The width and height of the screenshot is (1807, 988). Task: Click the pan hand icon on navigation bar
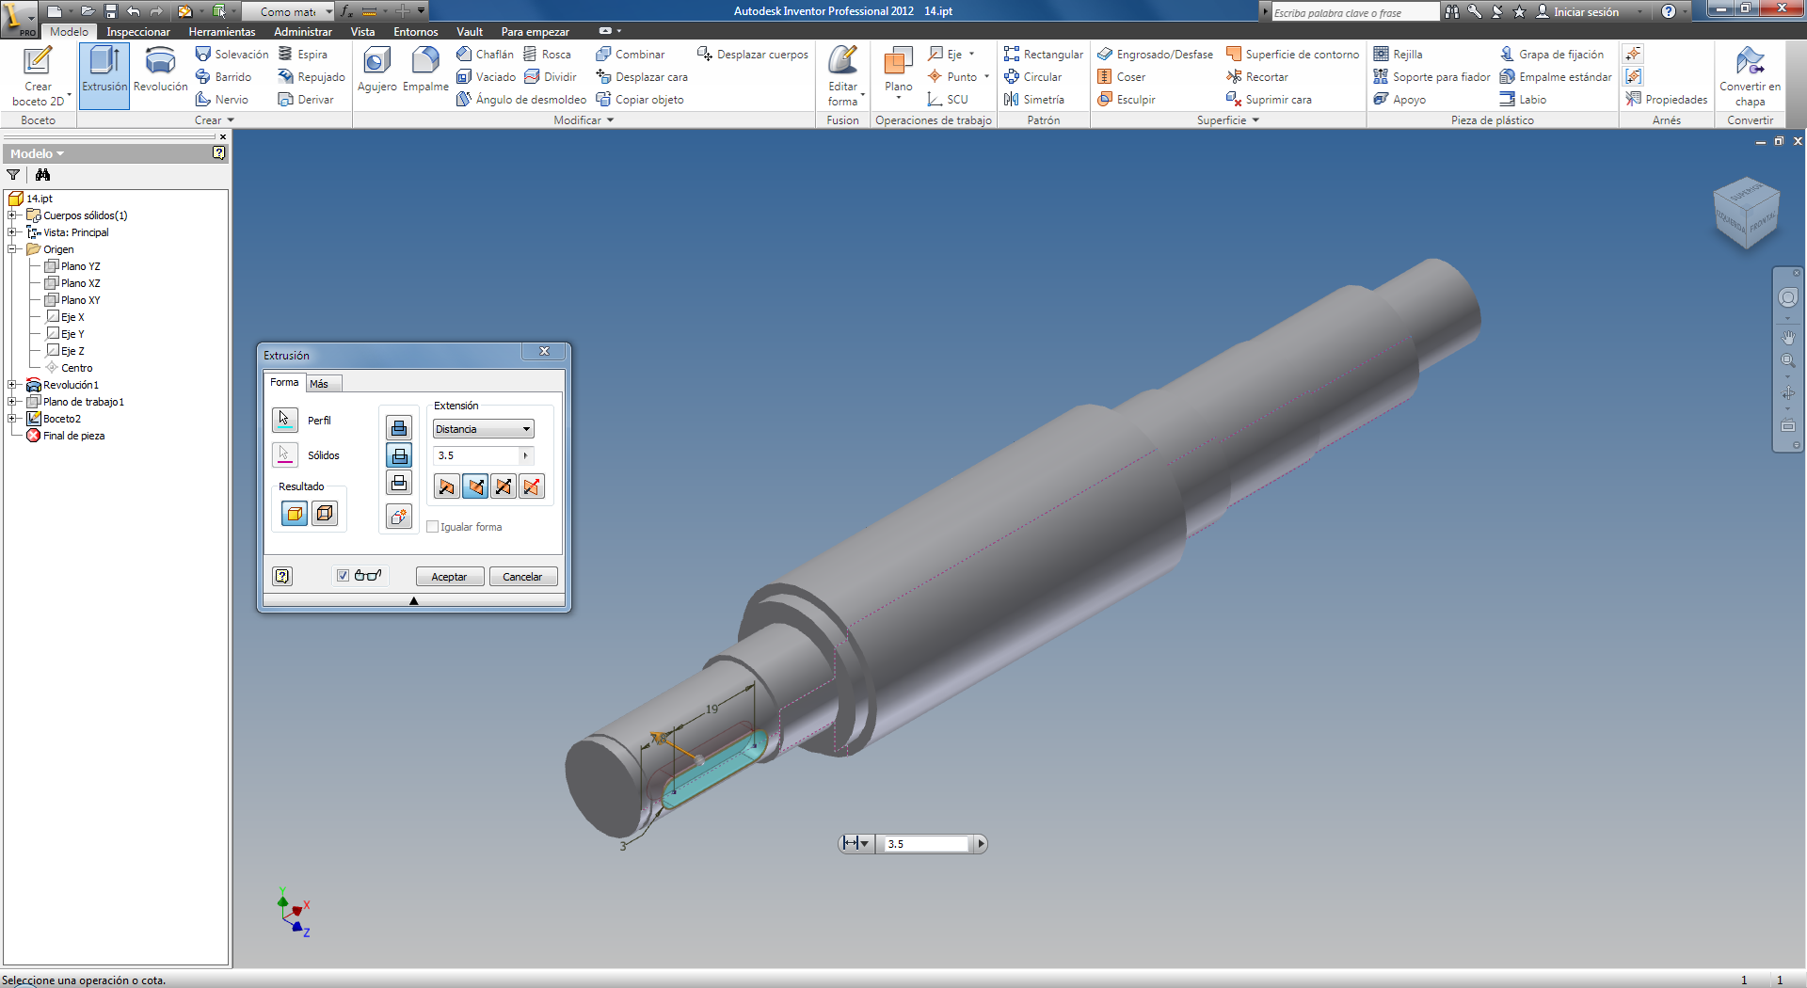(1788, 337)
